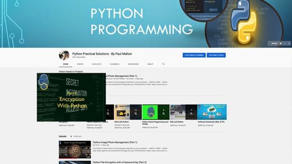The image size is (292, 164).
Task: Open Uploads 'Python Image/Photo Management (Part 1)' title
Action: point(115,142)
